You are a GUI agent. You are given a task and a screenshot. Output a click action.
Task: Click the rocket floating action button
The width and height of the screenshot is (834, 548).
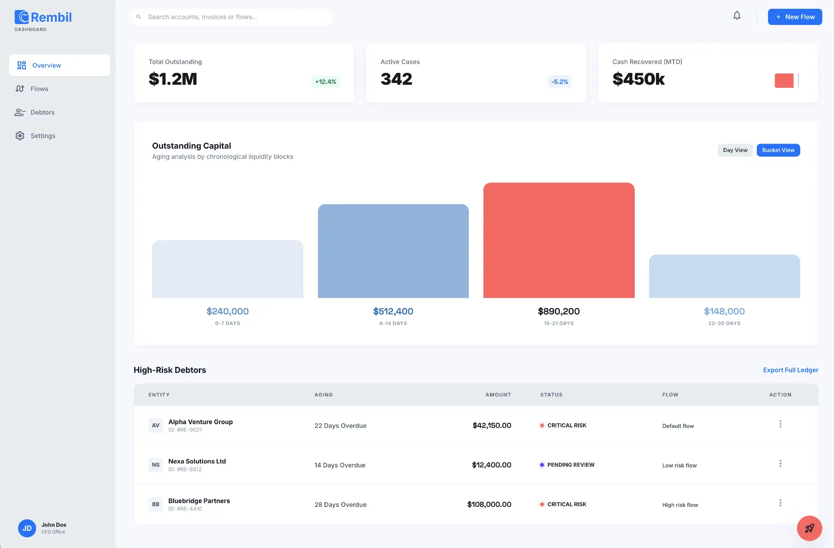point(809,528)
